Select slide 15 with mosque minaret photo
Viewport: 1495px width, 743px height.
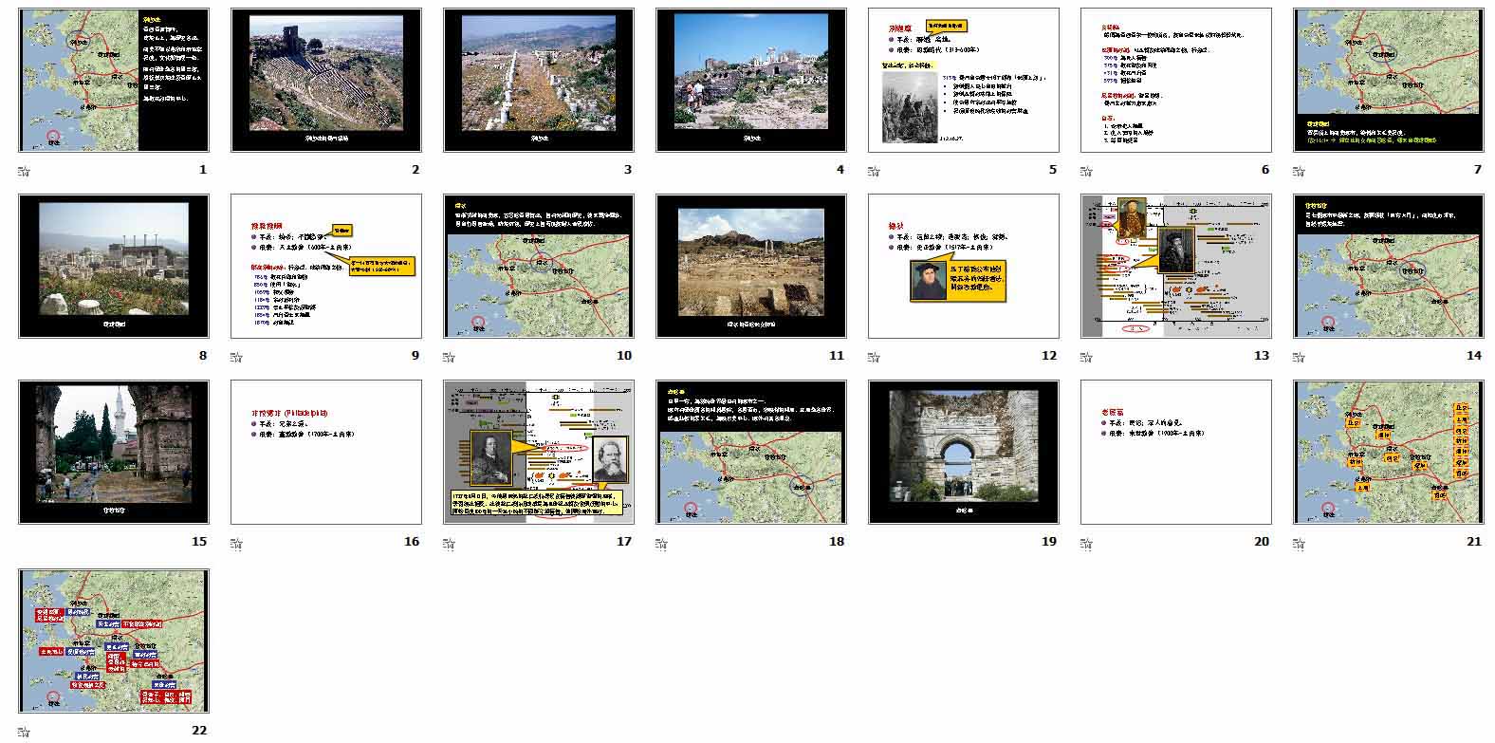pos(113,452)
